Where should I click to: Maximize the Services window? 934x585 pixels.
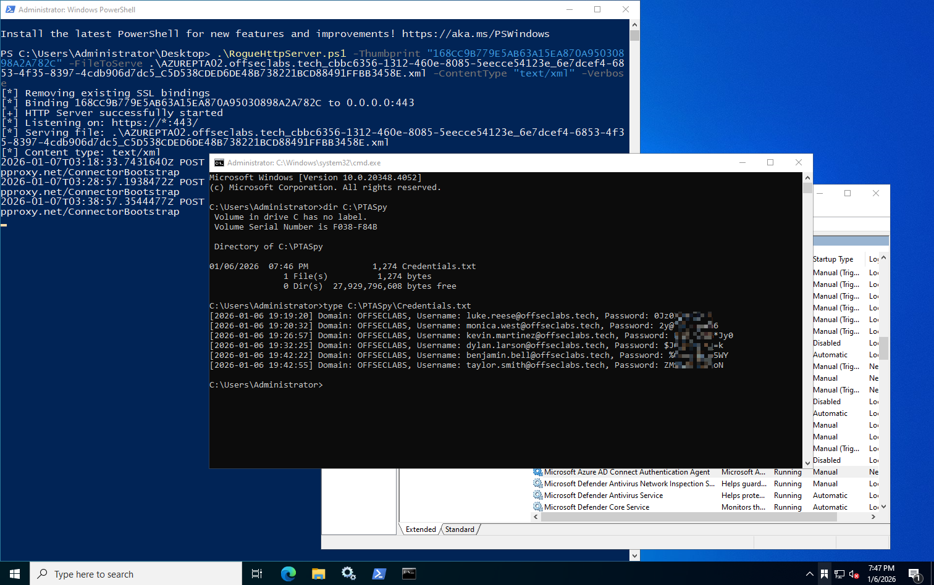pos(848,193)
